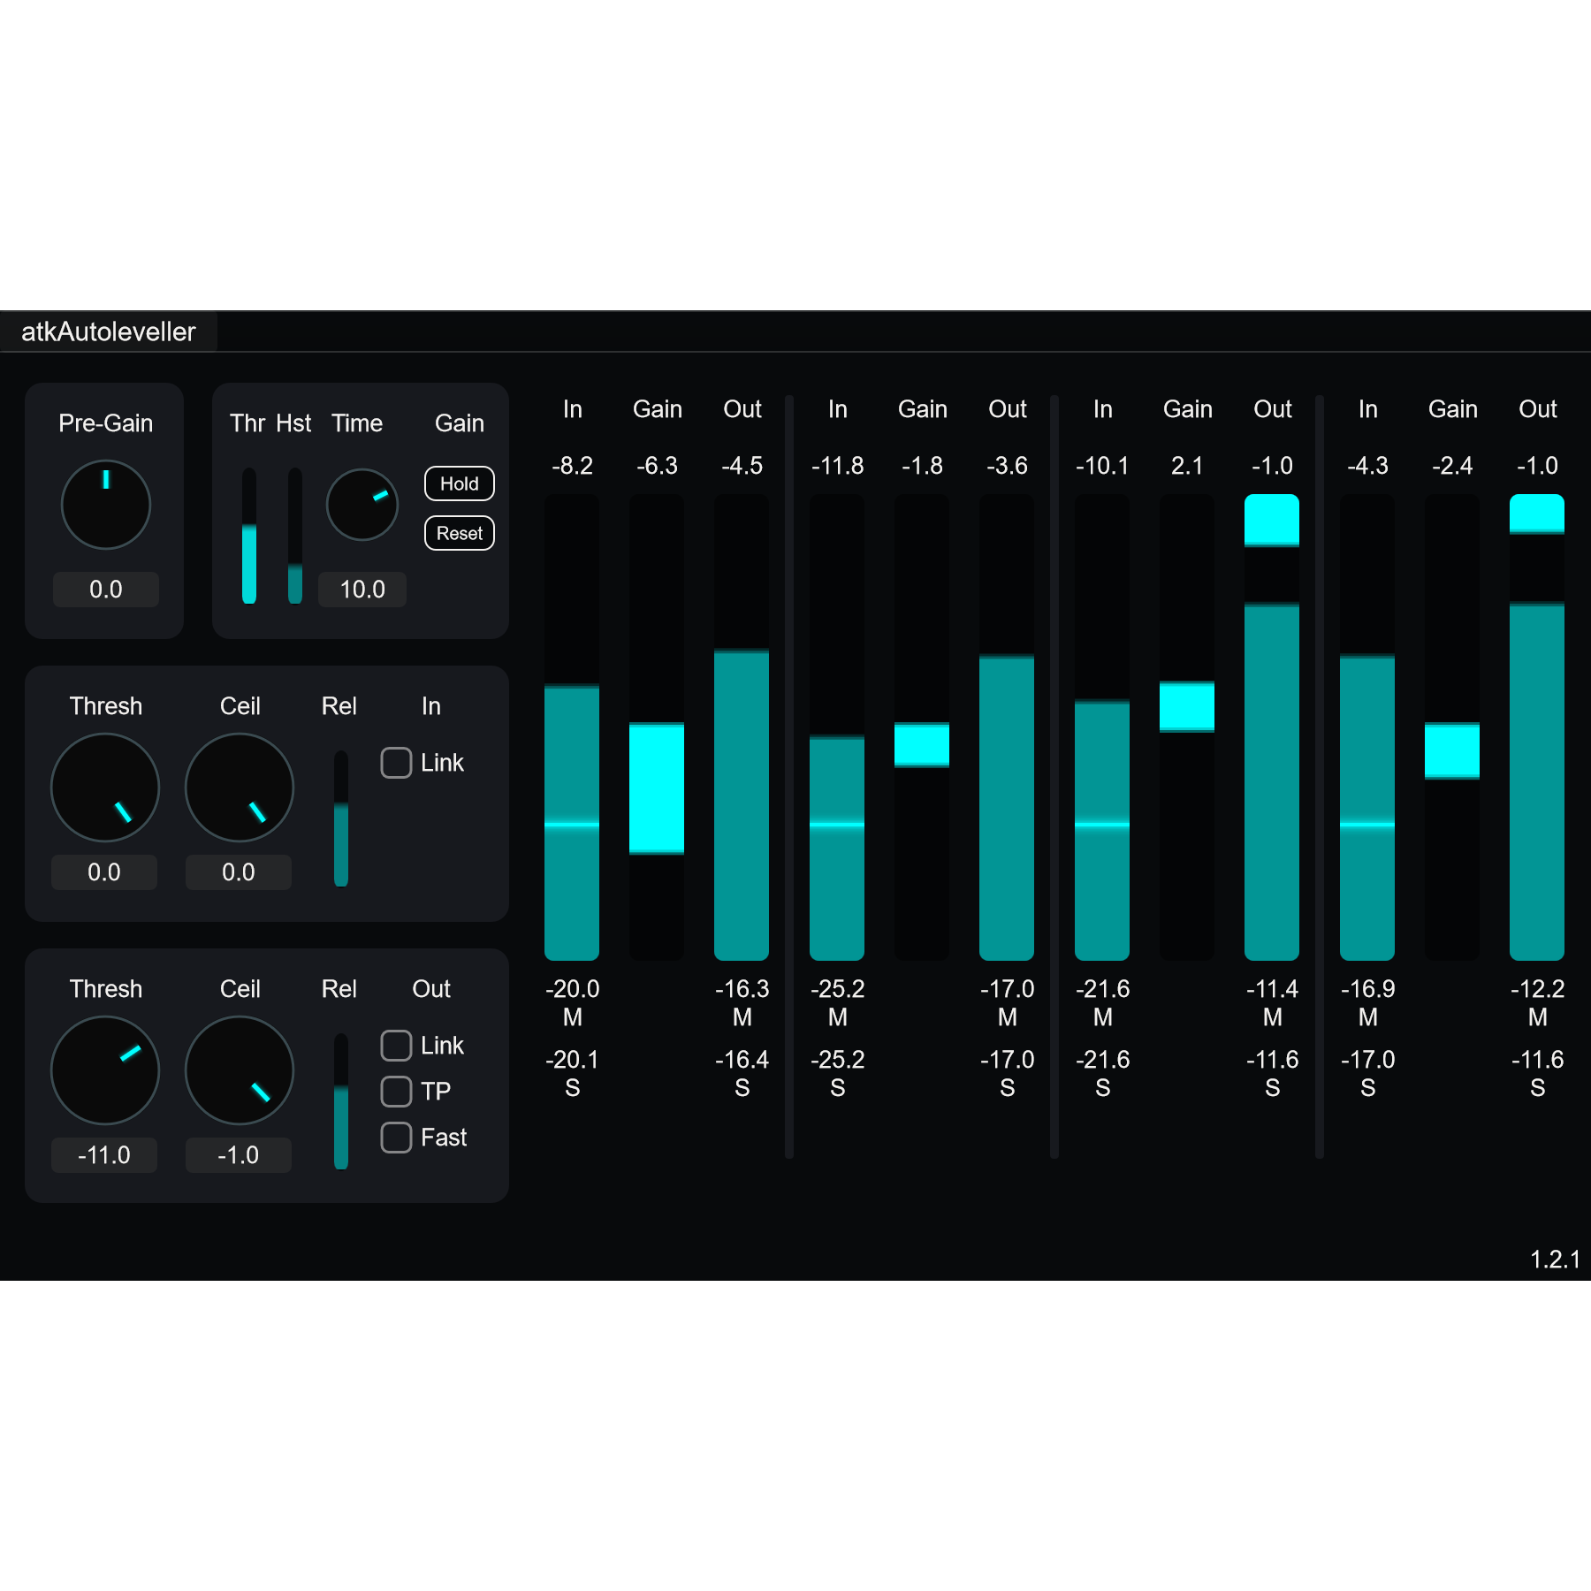This screenshot has height=1591, width=1591.
Task: Select the atkAutoleveller tab
Action: 109,332
